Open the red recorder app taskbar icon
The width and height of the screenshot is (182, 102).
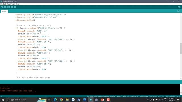click(x=108, y=99)
